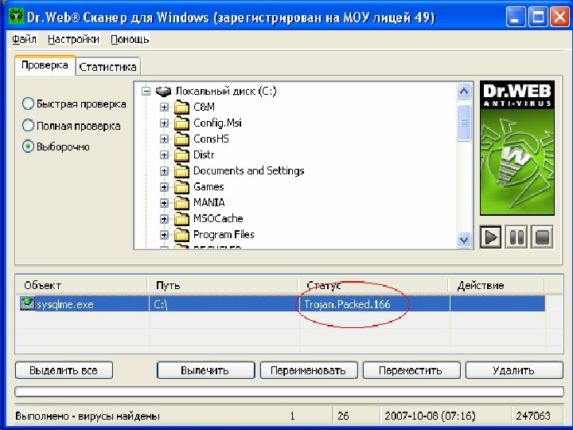573x430 pixels.
Task: Open the Помощь menu
Action: click(x=130, y=39)
